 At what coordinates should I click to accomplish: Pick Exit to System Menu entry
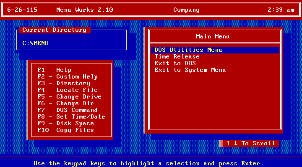190,70
